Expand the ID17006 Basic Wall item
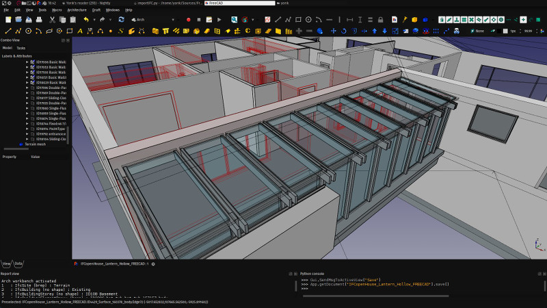 pyautogui.click(x=27, y=62)
